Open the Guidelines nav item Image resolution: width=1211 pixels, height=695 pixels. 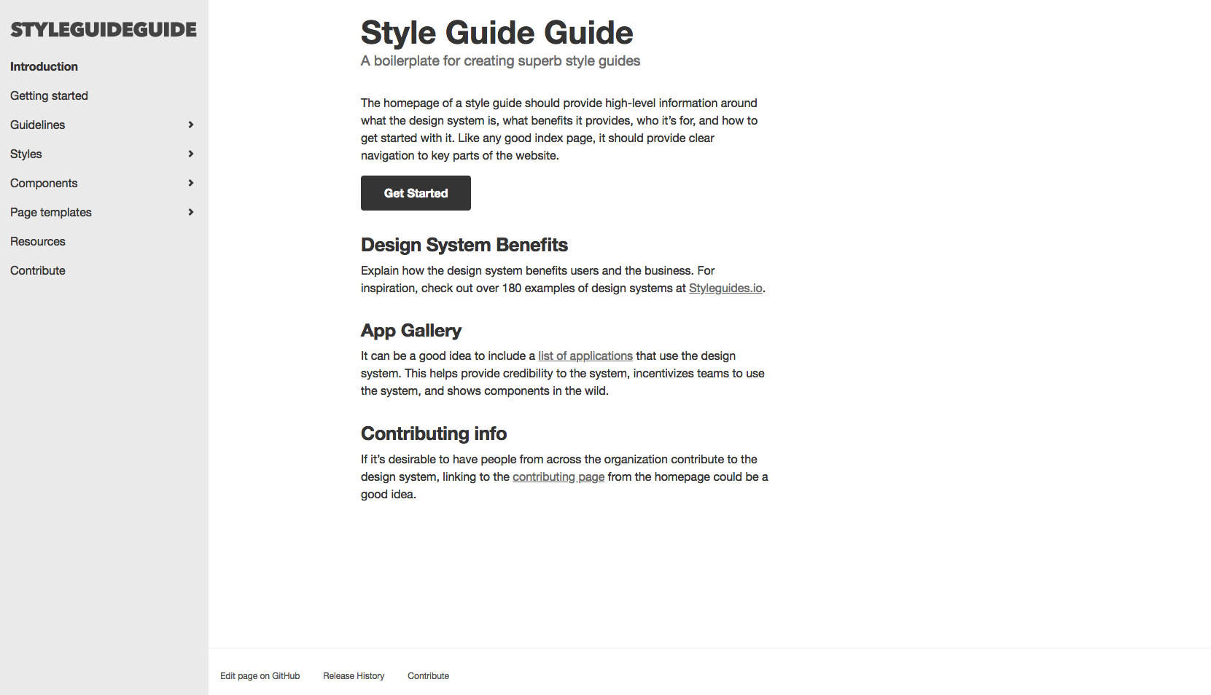tap(37, 125)
